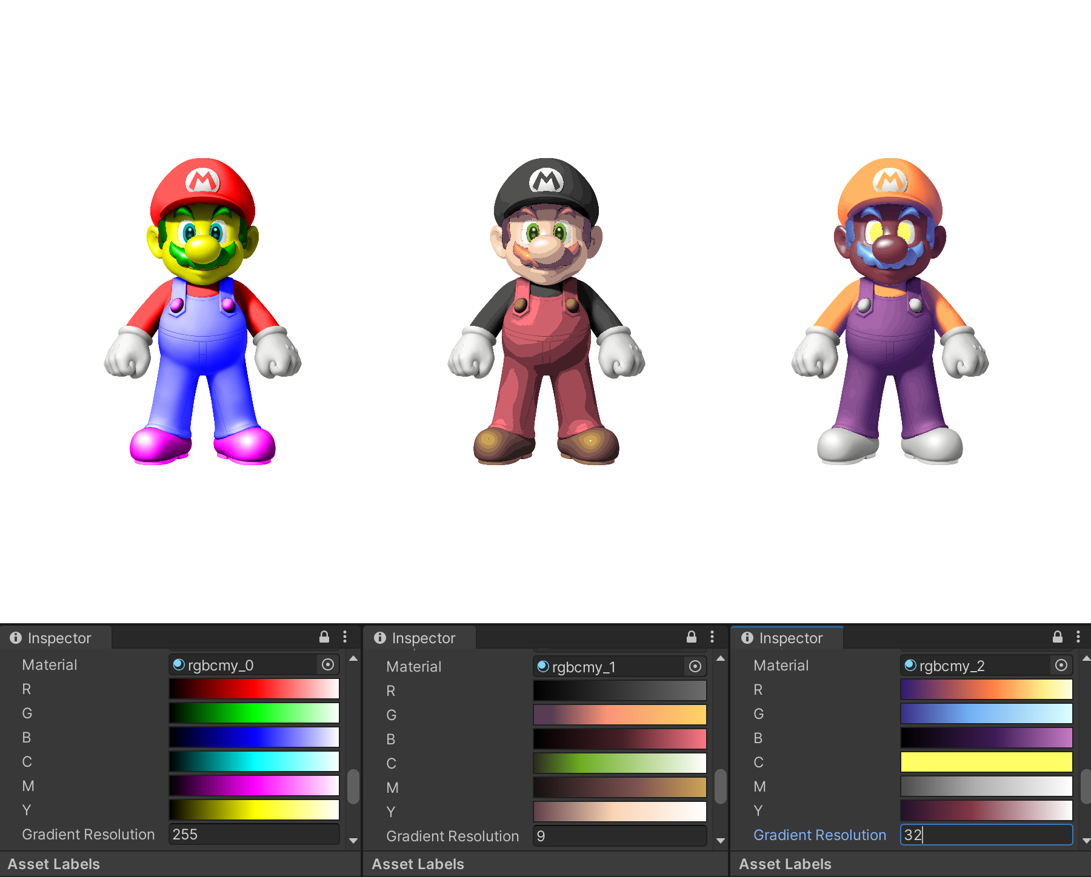Click Gradient Resolution field showing 9
This screenshot has width=1091, height=877.
coord(620,836)
